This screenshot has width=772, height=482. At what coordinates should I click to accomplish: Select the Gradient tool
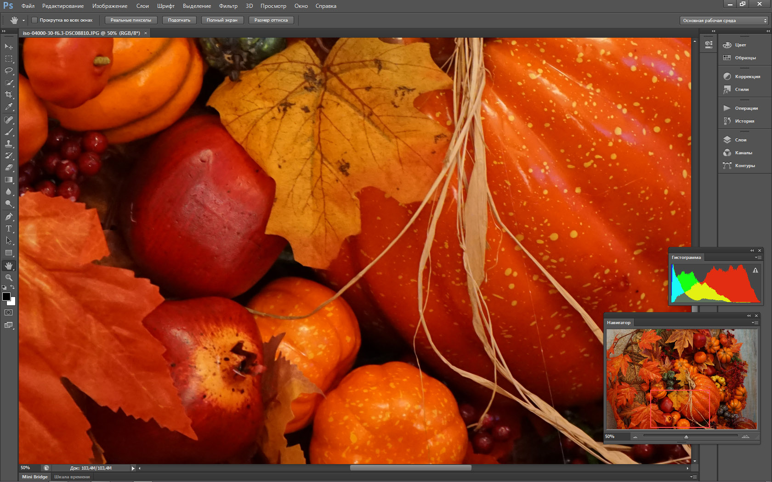point(9,180)
